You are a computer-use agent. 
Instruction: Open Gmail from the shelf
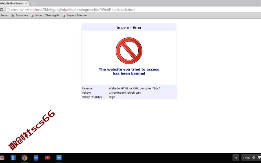click(2, 158)
